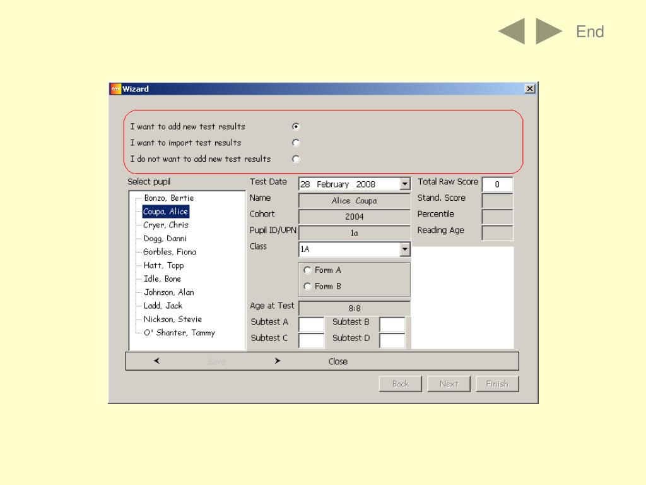646x485 pixels.
Task: Click the Subtest D input box
Action: pos(392,340)
